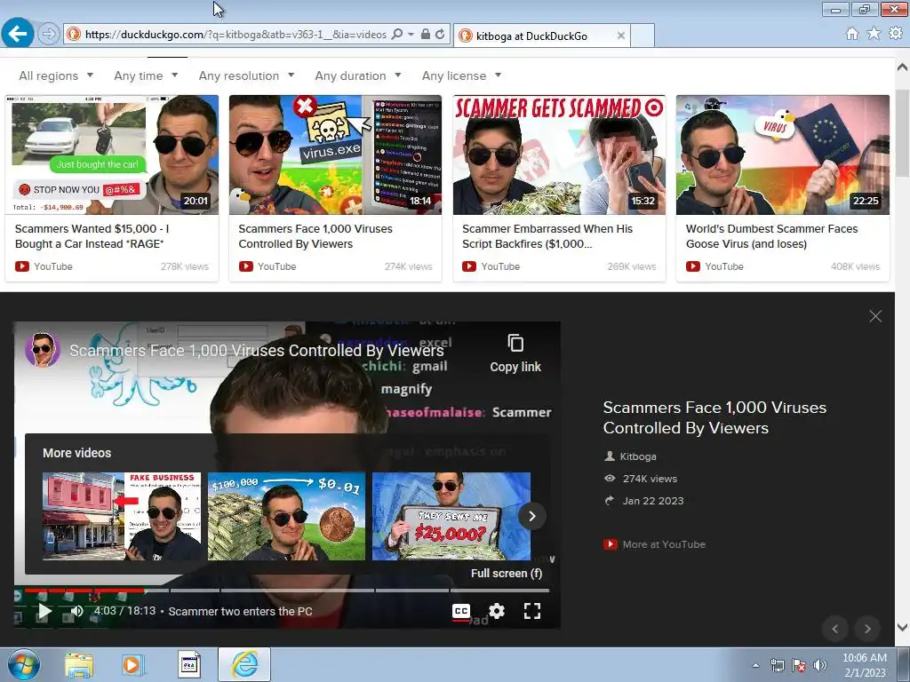
Task: Open the Goose Virus 22:25 video thumbnail
Action: tap(782, 155)
